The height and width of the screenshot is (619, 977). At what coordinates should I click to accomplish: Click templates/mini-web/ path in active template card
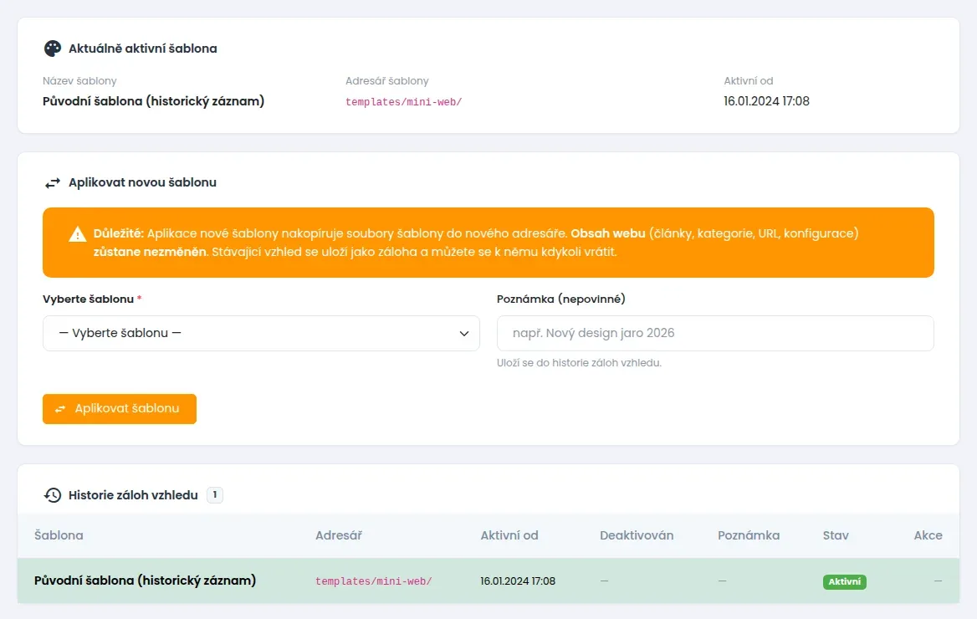click(404, 102)
